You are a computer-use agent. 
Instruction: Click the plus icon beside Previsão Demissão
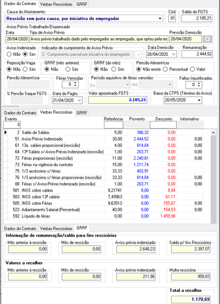(207, 39)
